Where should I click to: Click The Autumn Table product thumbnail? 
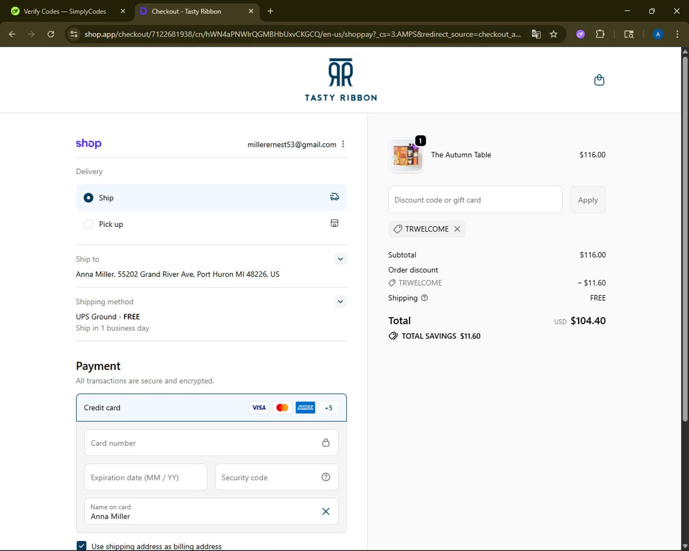click(x=406, y=155)
